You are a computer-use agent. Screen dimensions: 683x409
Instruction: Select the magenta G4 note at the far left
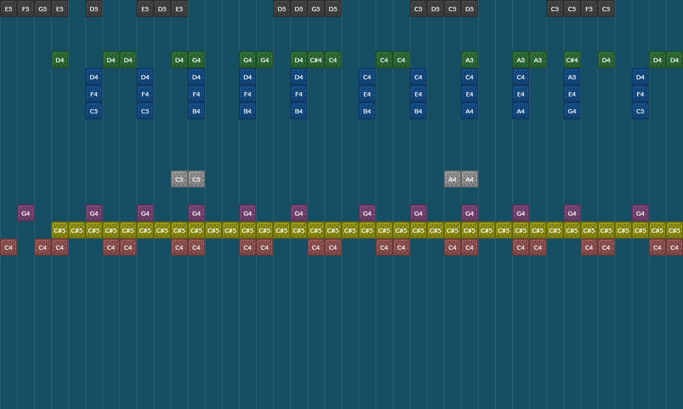click(x=25, y=213)
